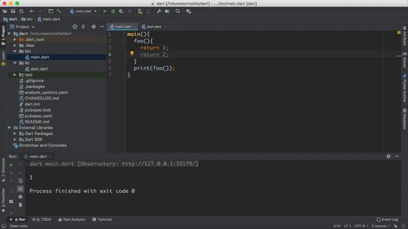Image resolution: width=408 pixels, height=229 pixels.
Task: Hide the Run panel with minus icon
Action: point(397,156)
